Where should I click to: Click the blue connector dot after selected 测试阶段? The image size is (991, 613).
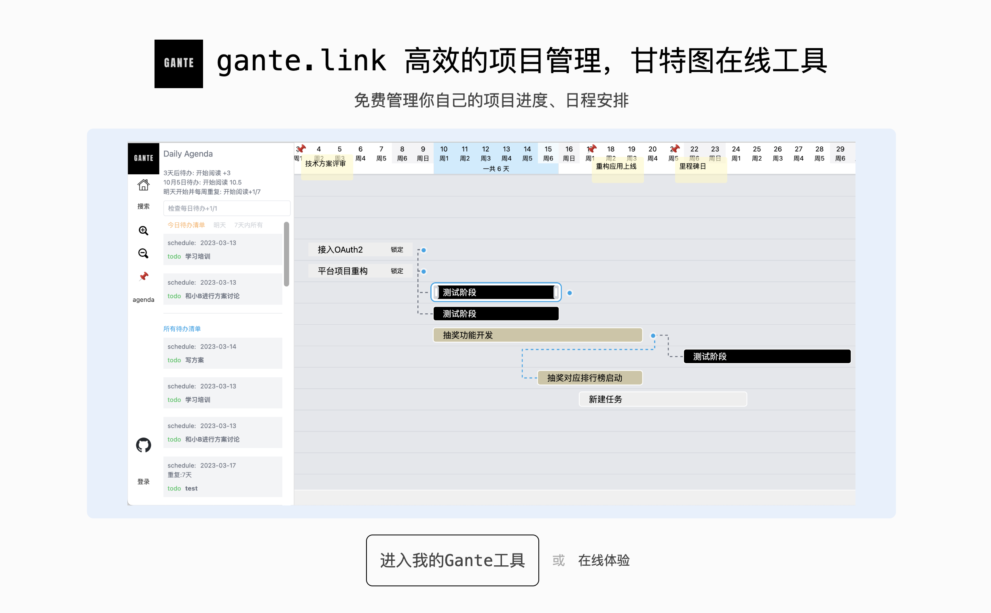click(x=570, y=293)
